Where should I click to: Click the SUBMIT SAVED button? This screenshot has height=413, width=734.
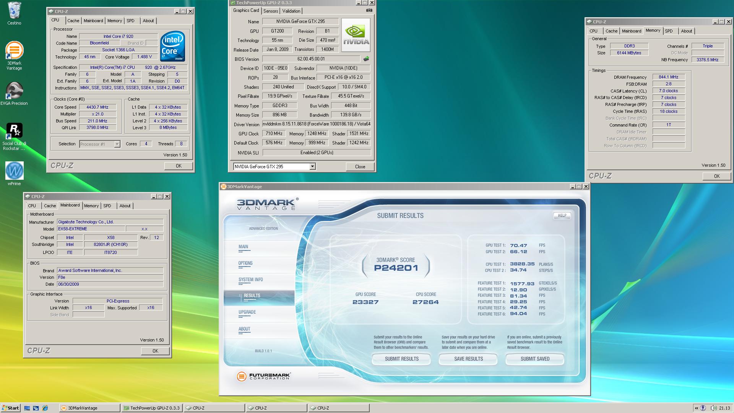pos(535,359)
